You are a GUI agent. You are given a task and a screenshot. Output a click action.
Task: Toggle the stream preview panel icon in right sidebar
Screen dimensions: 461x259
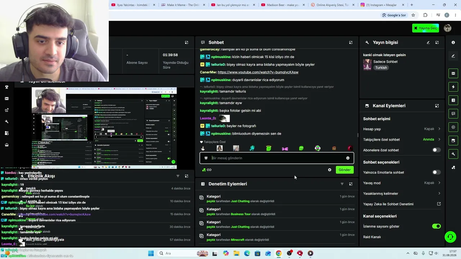(x=453, y=73)
